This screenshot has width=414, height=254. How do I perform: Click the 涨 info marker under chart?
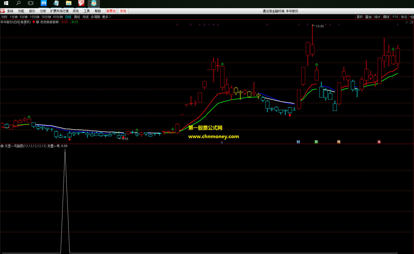(379, 142)
